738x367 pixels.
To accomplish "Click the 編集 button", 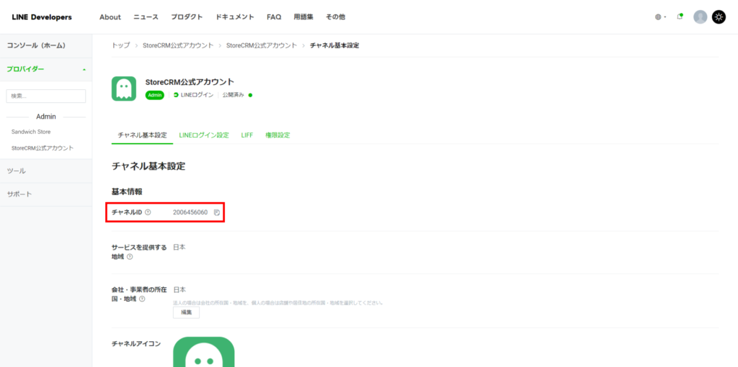I will tap(187, 312).
